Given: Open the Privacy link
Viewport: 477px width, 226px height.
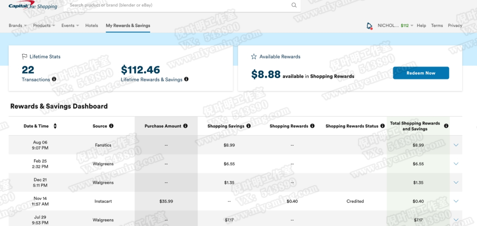Looking at the screenshot, I should [455, 26].
